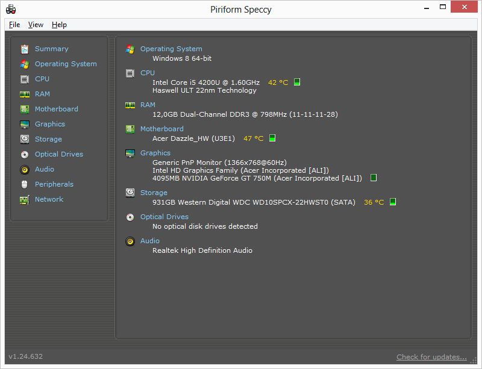
Task: Click the Network card icon in sidebar
Action: [25, 200]
